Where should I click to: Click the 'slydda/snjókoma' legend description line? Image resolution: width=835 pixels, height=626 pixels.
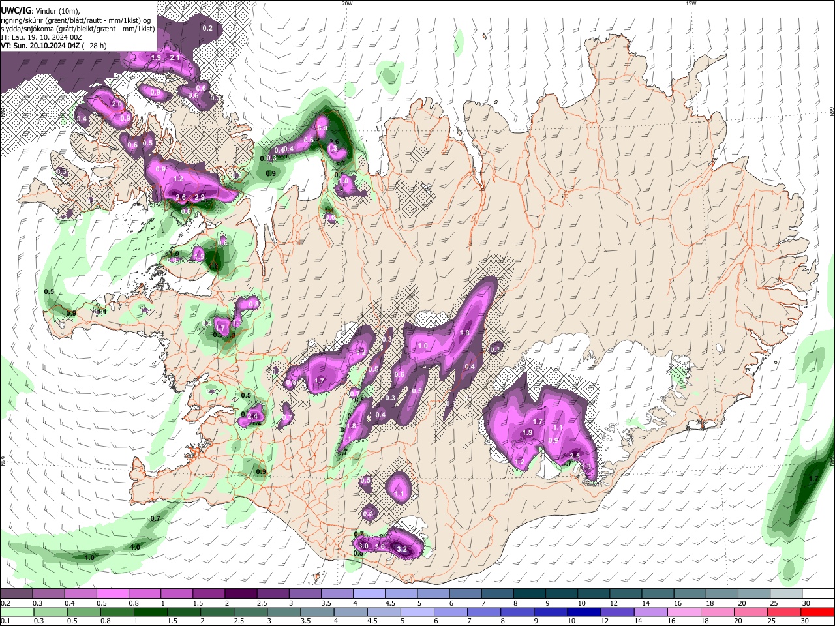pos(78,29)
